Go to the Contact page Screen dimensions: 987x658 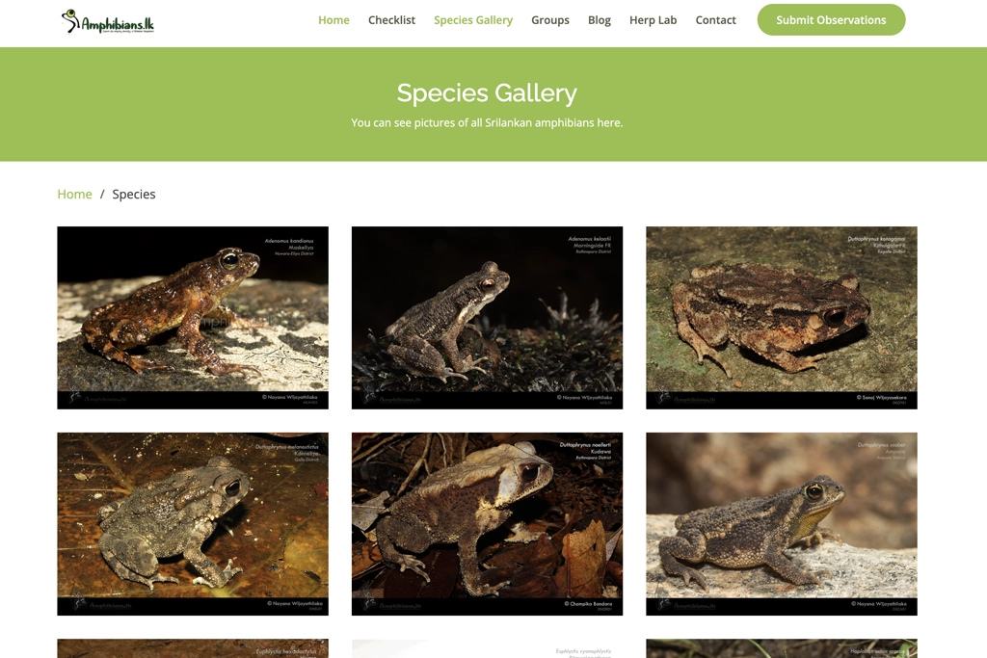coord(715,20)
